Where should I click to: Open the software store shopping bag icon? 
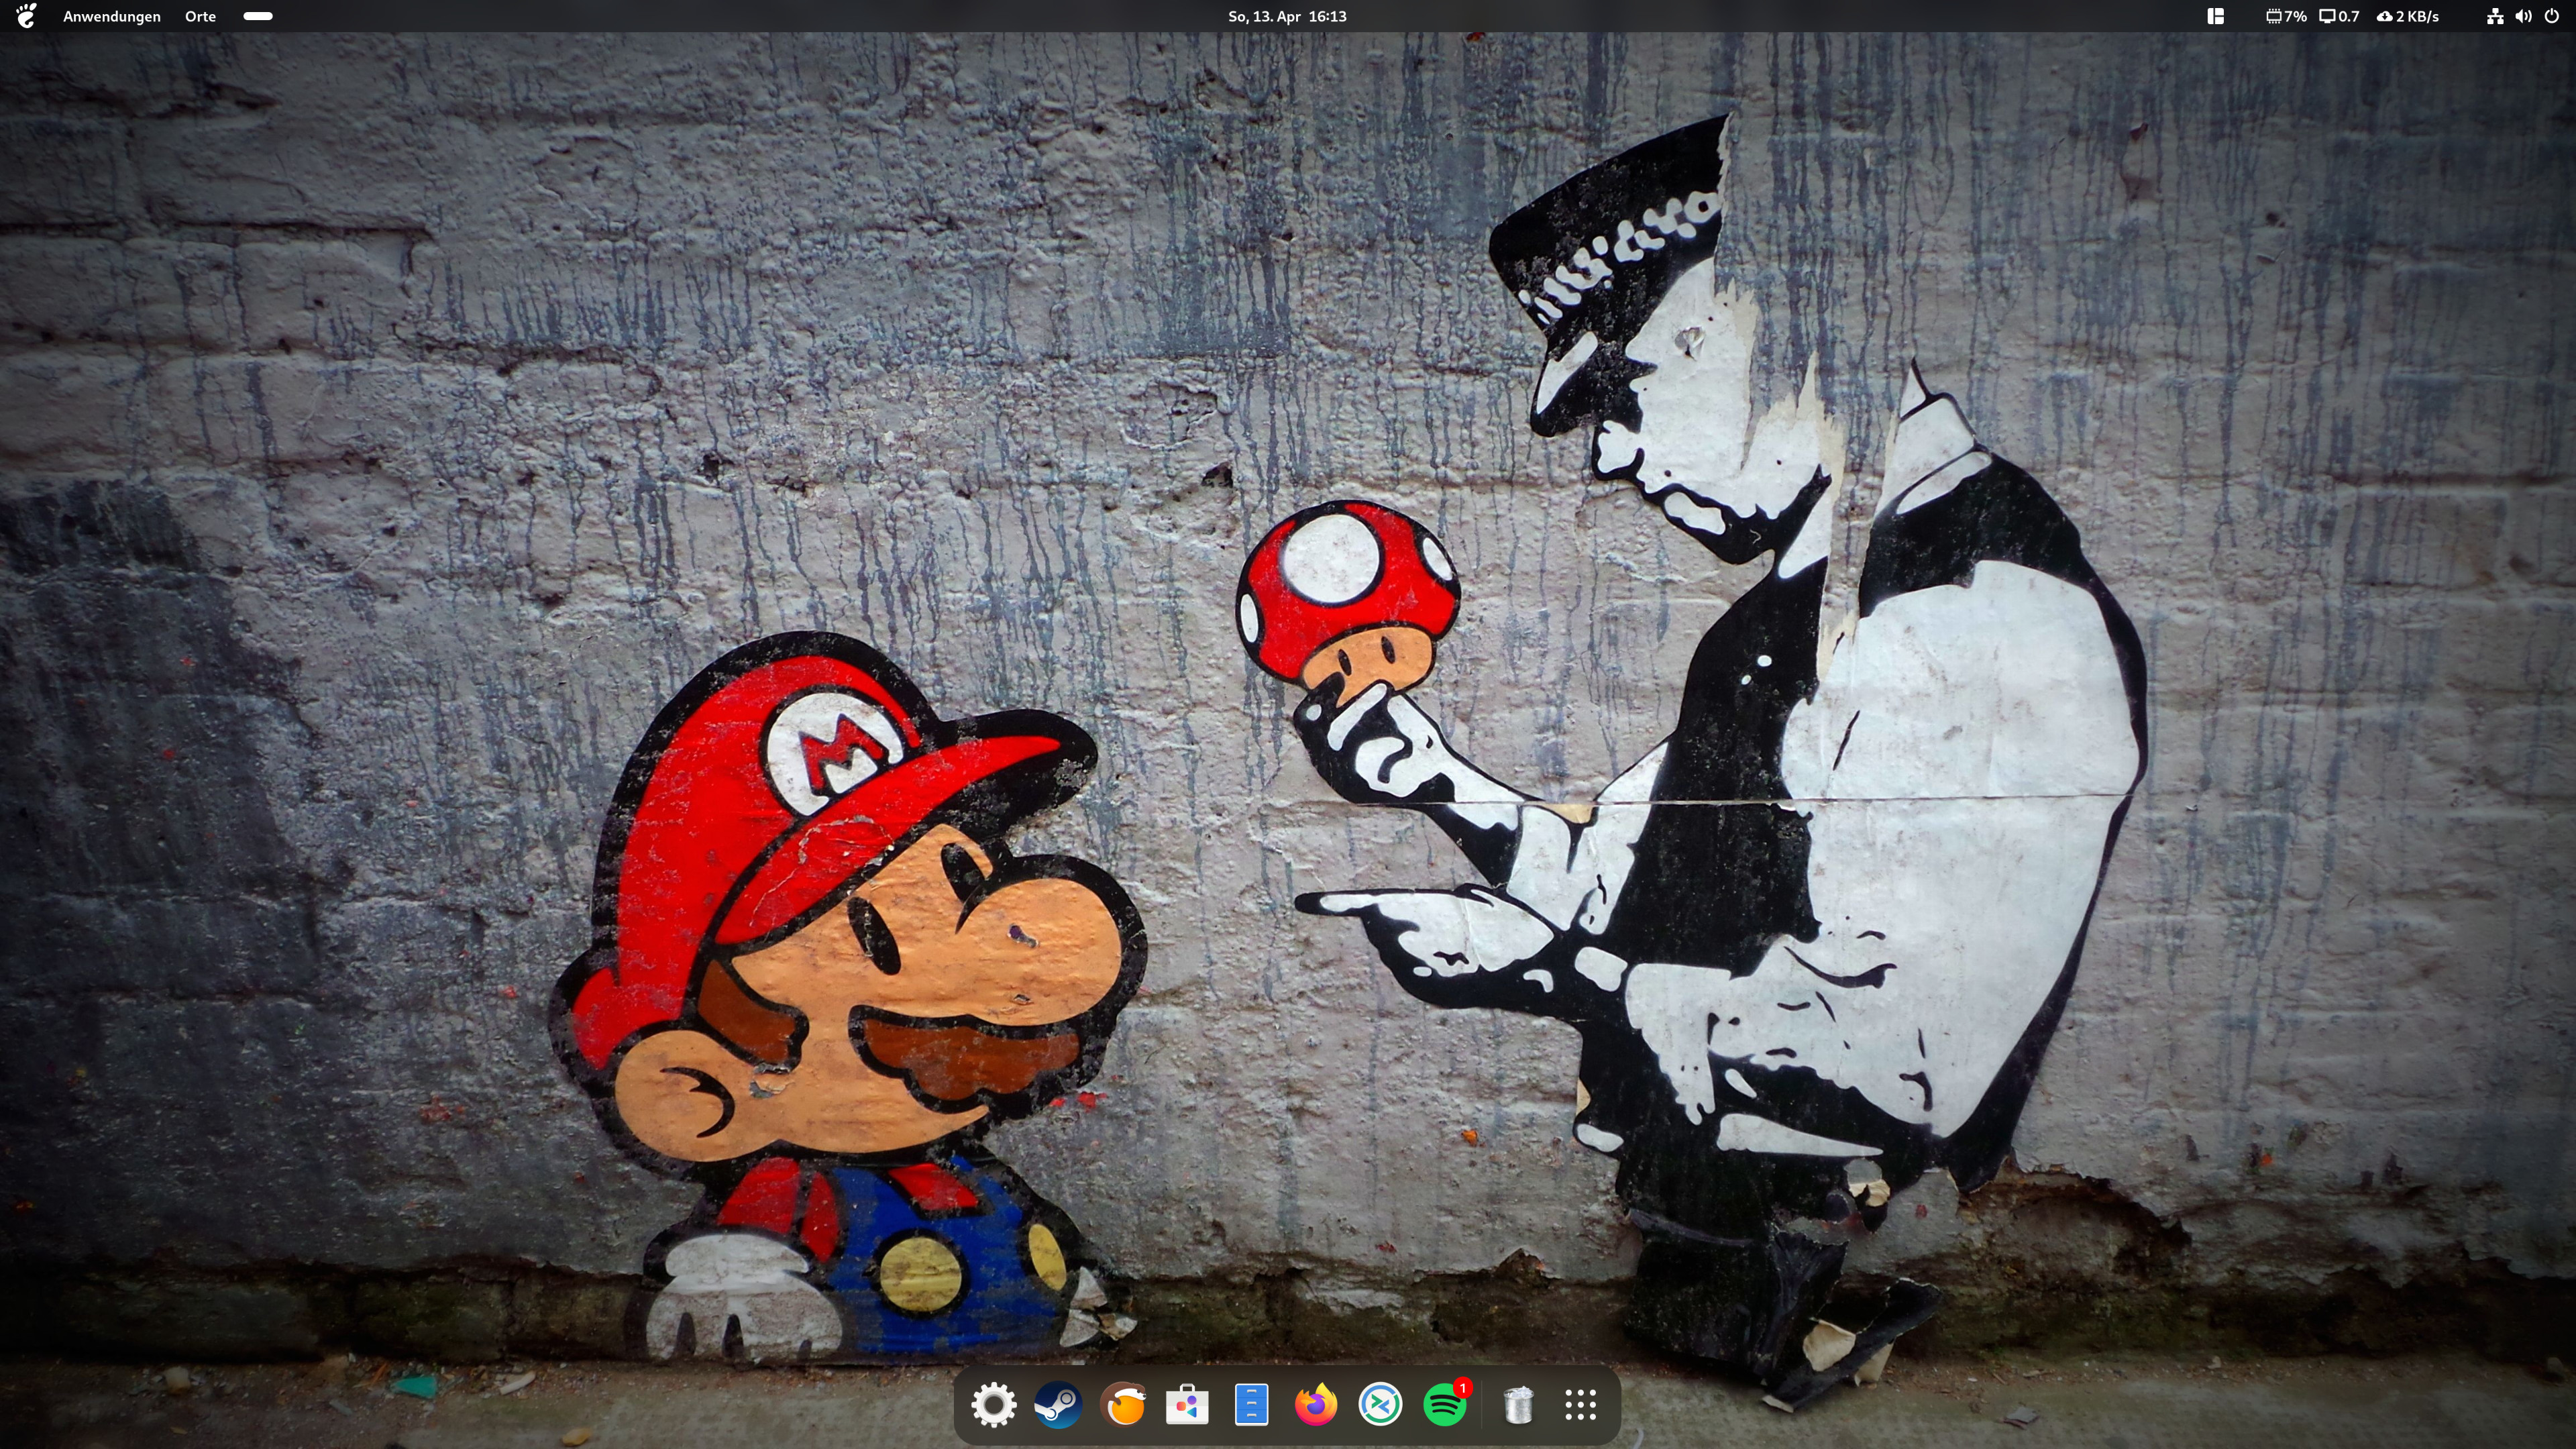[1187, 1405]
